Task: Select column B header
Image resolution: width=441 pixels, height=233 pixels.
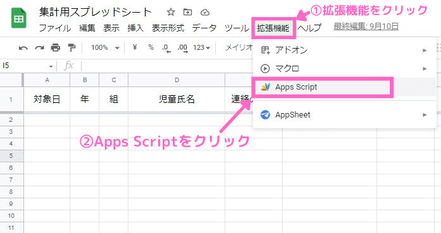Action: pos(85,80)
